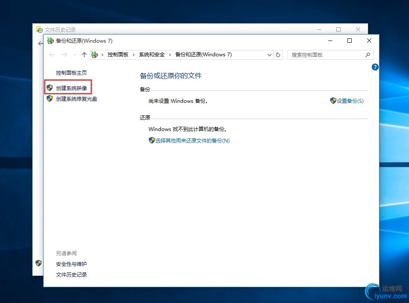The image size is (409, 303).
Task: Select 系统和安全 breadcrumb
Action: [x=152, y=55]
